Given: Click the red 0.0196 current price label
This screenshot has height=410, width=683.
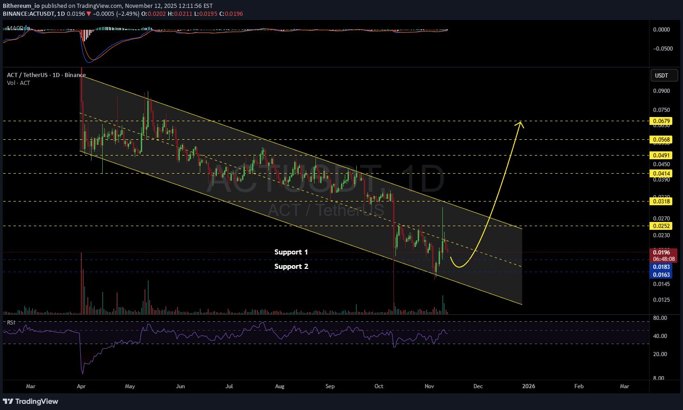Looking at the screenshot, I should [661, 253].
